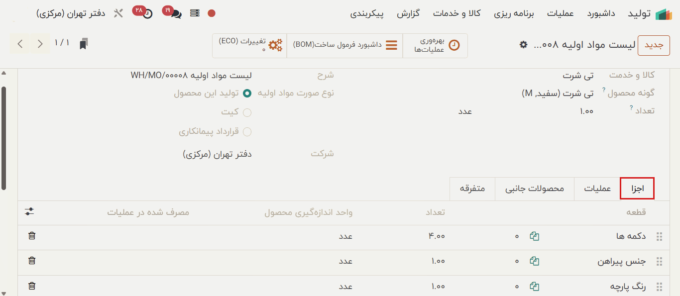Open the بهره‌وری عملیات‌ها stat button
Screen dimensions: 680x296
click(435, 46)
